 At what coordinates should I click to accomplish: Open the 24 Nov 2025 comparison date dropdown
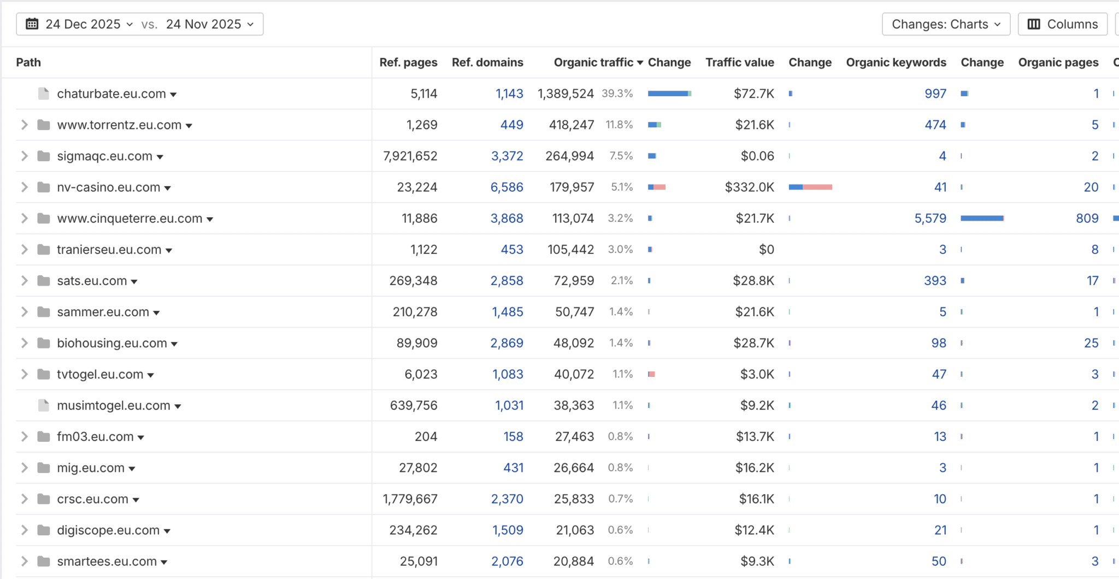pos(210,24)
